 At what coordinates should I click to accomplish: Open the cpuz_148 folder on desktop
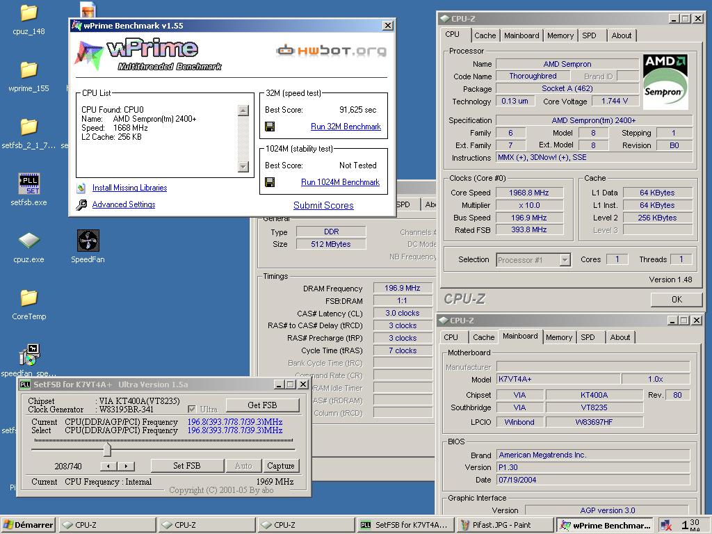(x=29, y=14)
